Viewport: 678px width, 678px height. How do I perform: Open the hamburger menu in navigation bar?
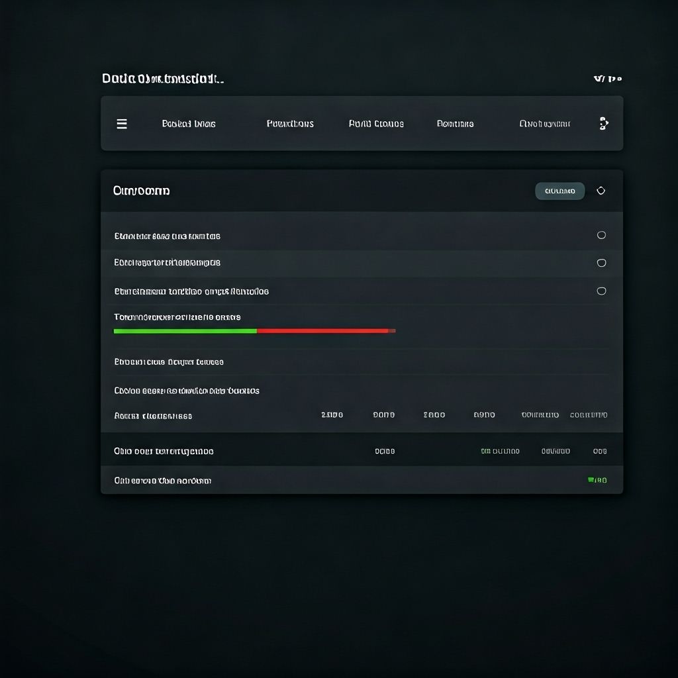click(122, 124)
